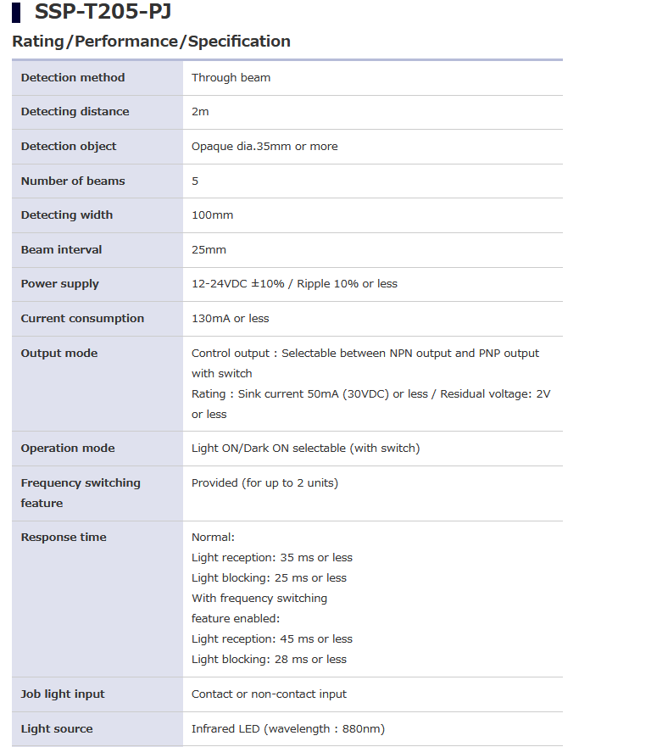Click the Rating/Performance/Specification section title
This screenshot has height=747, width=668.
click(151, 42)
